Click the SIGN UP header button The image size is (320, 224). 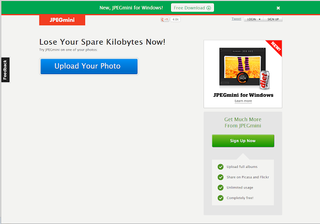click(273, 19)
